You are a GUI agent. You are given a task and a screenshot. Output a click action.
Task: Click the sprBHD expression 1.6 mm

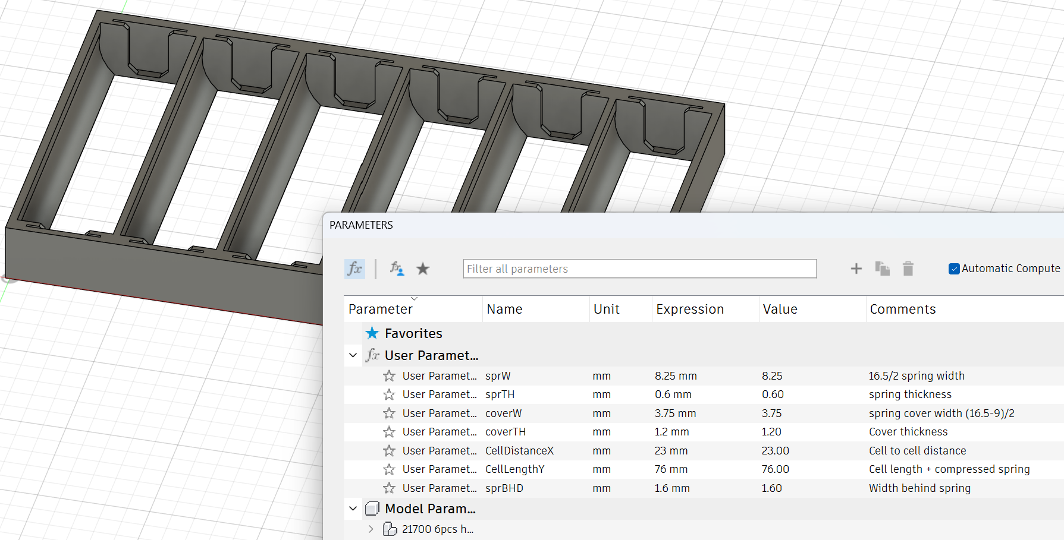pos(673,488)
